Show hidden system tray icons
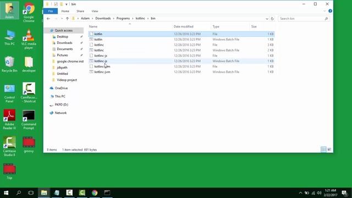Screen dimensions: 352x198 tap(301, 193)
